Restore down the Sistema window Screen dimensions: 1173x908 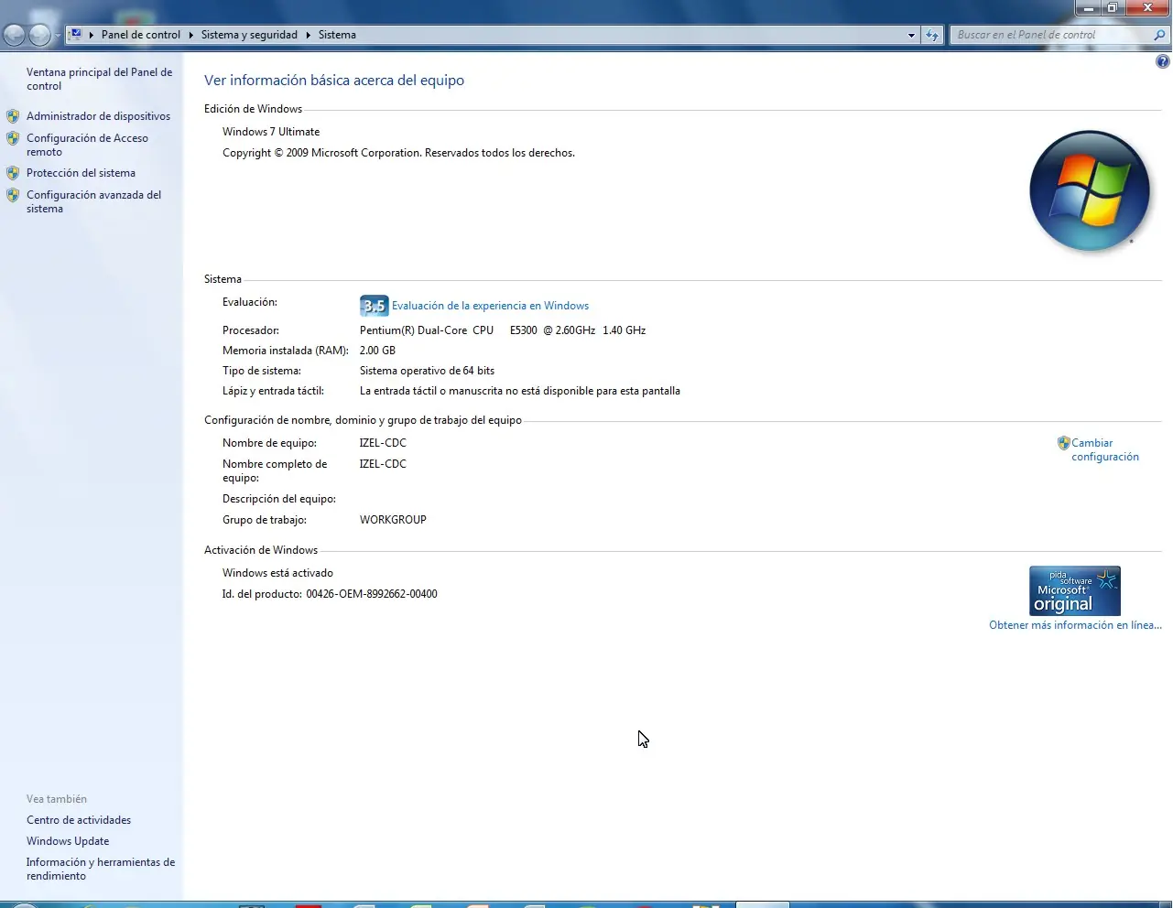(x=1112, y=8)
